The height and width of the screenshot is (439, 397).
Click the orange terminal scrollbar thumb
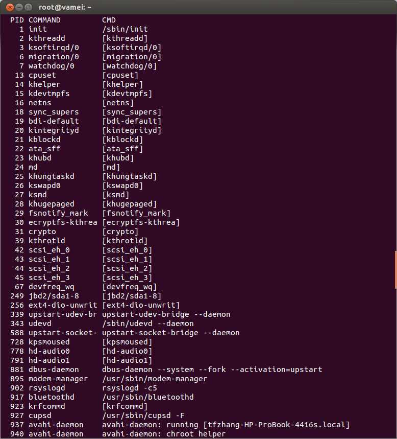click(395, 270)
